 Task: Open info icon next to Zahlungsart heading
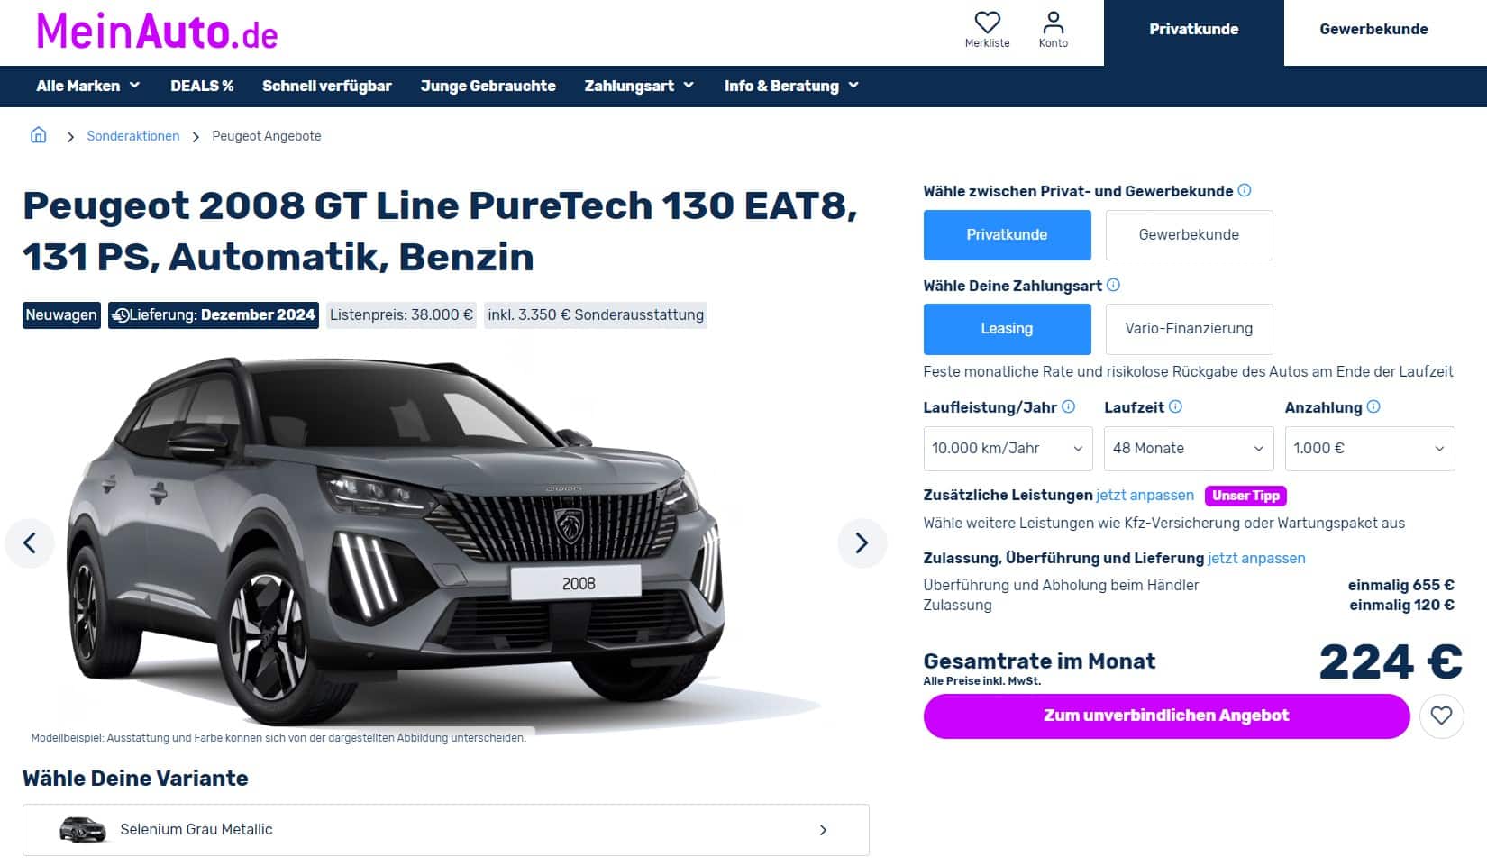click(1113, 285)
